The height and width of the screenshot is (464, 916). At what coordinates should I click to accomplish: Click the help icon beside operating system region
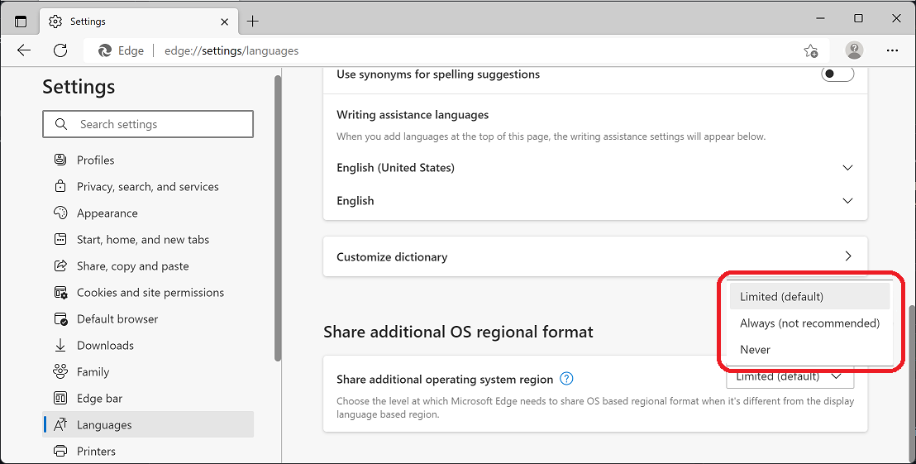click(x=566, y=379)
